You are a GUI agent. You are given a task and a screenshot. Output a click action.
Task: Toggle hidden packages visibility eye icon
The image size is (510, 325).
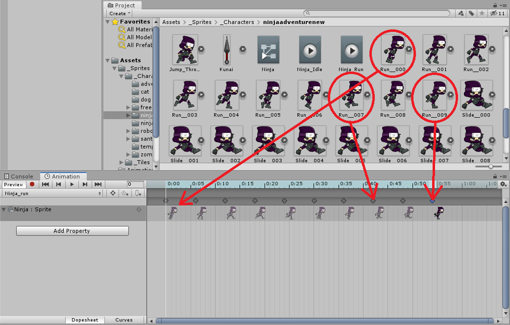click(497, 13)
